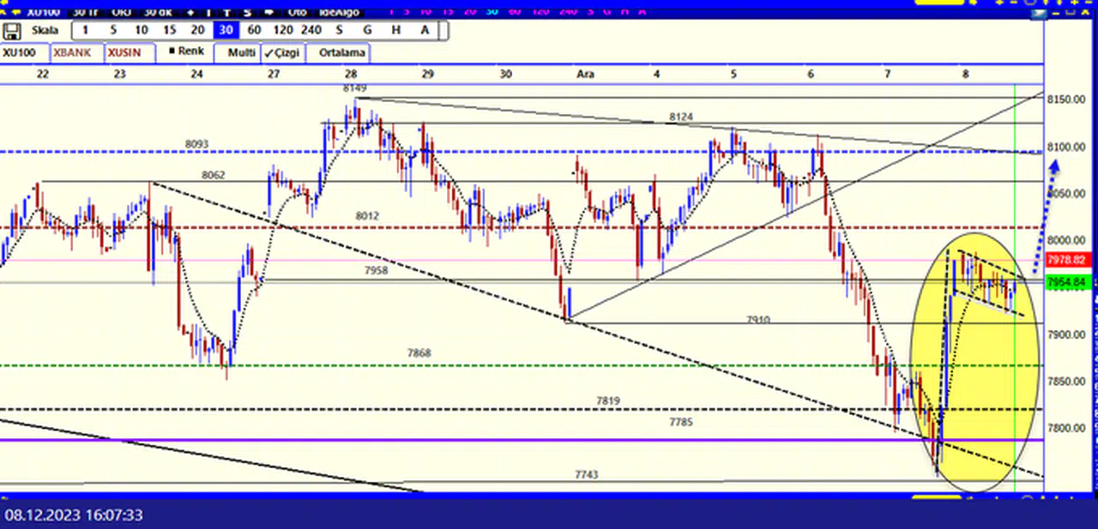Select the 1 minute period
The width and height of the screenshot is (1098, 529).
click(85, 30)
